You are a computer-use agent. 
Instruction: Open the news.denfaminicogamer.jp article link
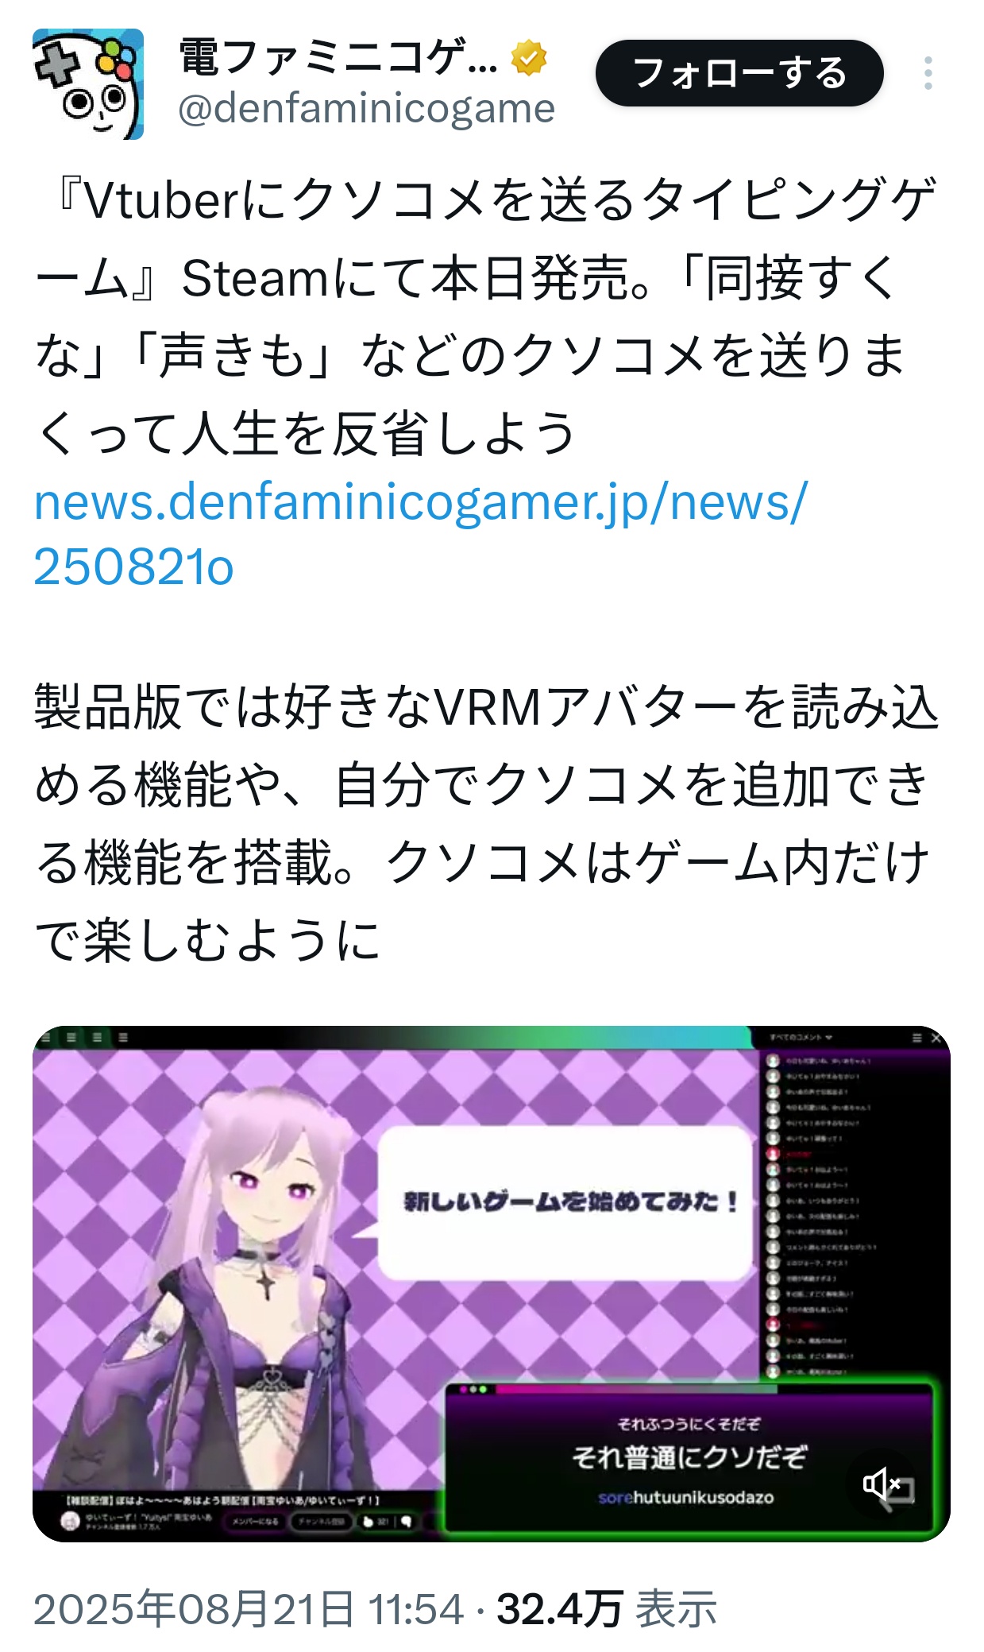click(x=421, y=534)
